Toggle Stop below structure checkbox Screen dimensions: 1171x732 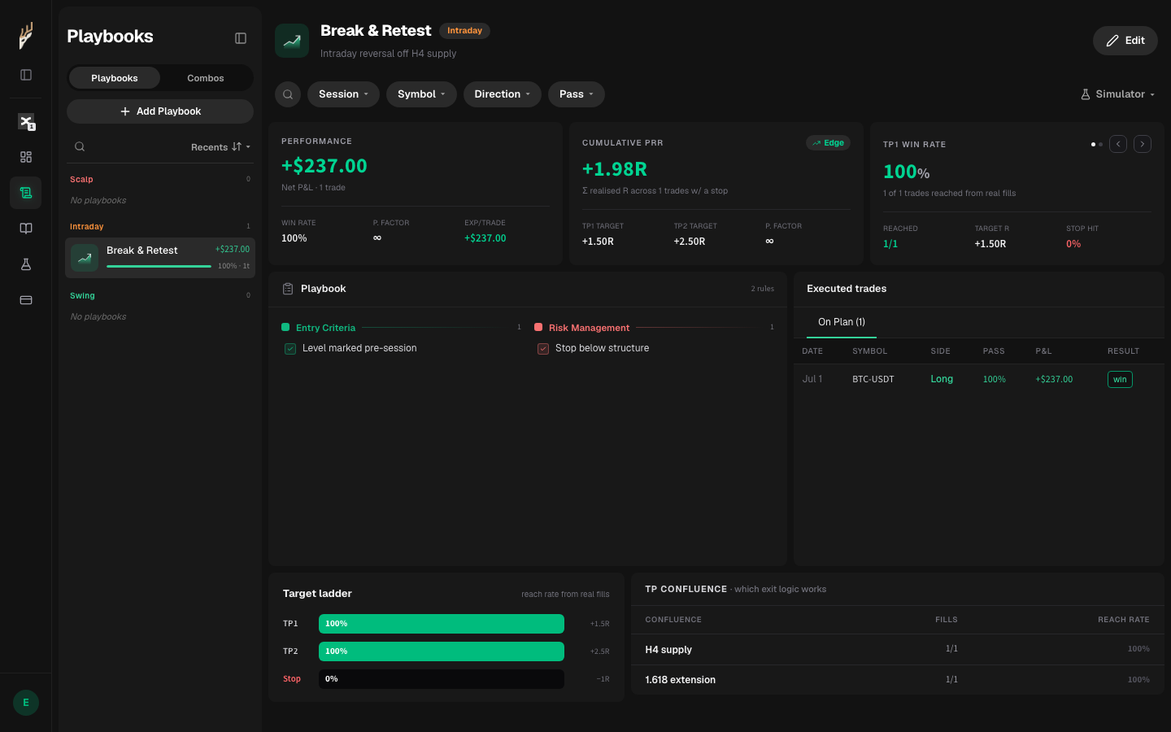(543, 349)
